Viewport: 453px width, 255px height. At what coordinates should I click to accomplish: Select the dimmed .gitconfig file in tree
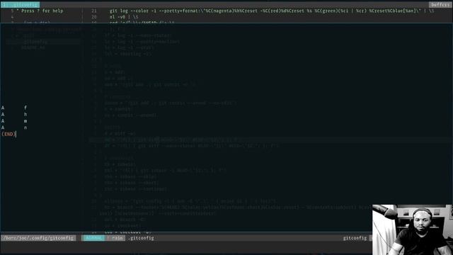(35, 42)
